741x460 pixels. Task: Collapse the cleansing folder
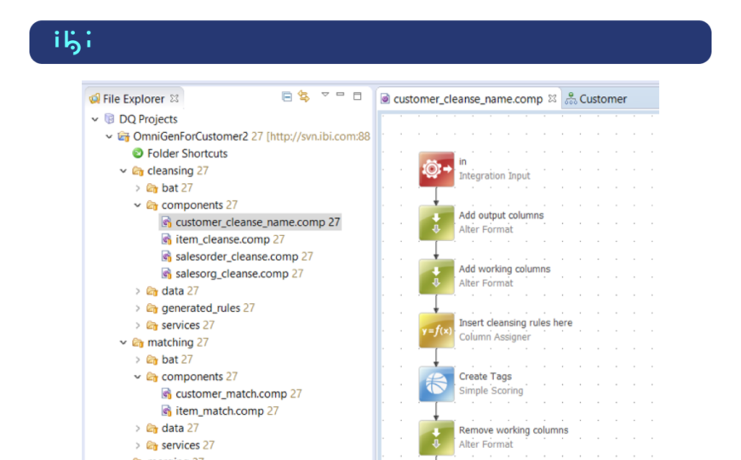[123, 171]
